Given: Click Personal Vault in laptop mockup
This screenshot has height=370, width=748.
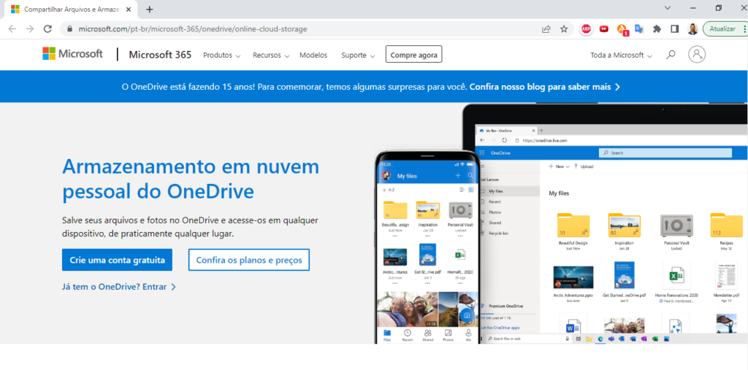Looking at the screenshot, I should click(676, 231).
